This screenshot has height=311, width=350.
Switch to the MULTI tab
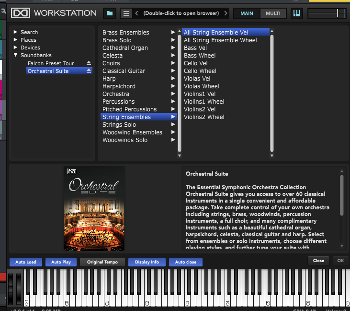[273, 13]
